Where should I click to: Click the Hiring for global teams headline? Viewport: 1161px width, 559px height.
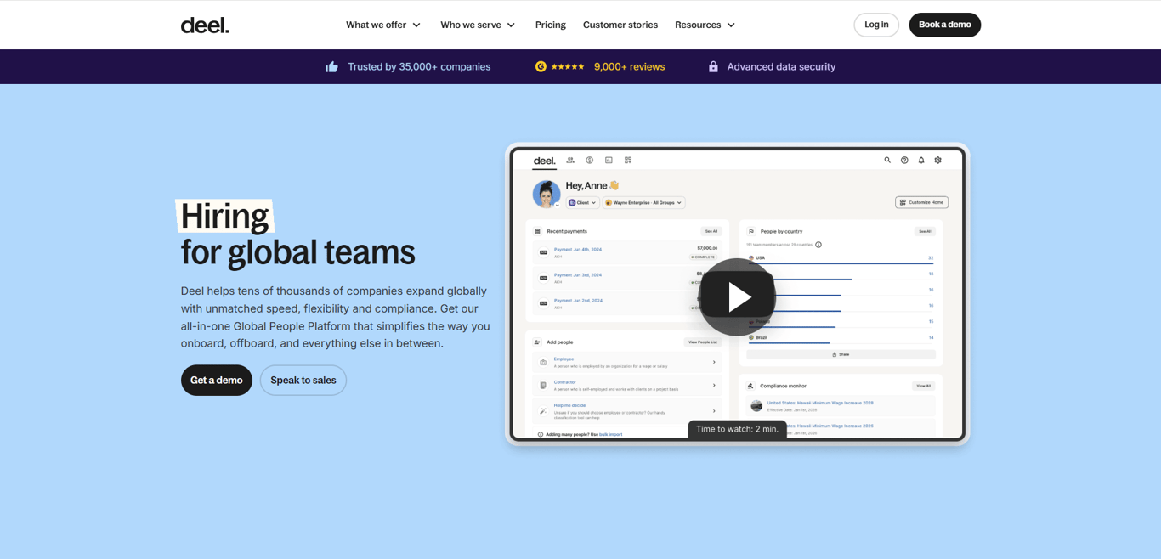297,234
